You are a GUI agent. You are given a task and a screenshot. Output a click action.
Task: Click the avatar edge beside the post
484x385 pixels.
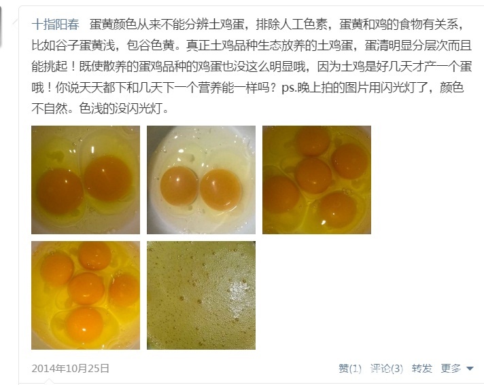(x=1, y=26)
